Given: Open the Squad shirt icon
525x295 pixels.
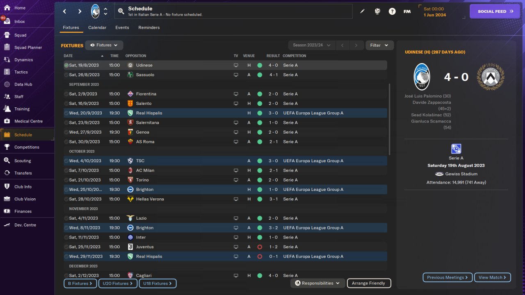Looking at the screenshot, I should click(7, 35).
